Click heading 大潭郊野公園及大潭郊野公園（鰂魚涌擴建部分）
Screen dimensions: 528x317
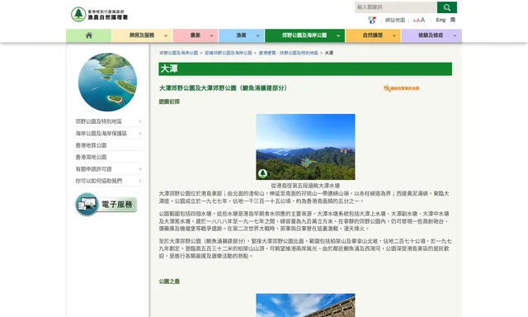[x=223, y=88]
